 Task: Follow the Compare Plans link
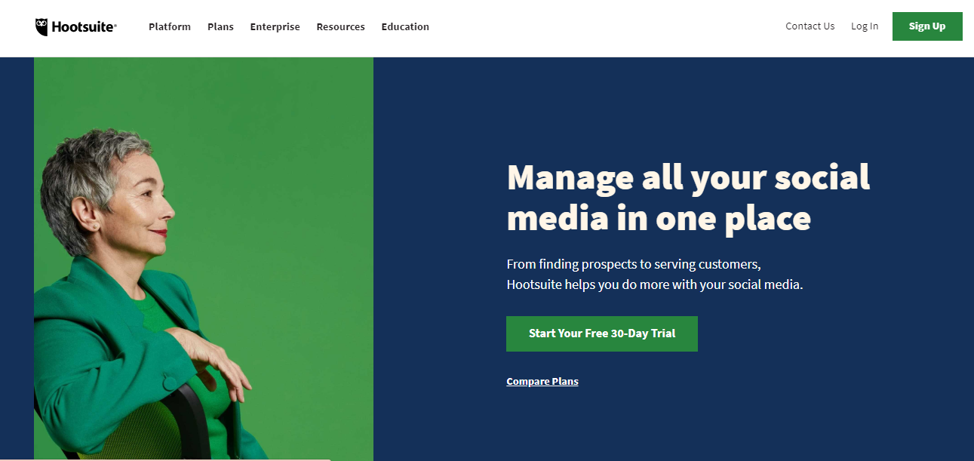pos(542,381)
